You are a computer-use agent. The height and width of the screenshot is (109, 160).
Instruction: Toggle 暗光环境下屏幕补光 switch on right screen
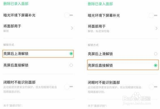tap(153, 15)
